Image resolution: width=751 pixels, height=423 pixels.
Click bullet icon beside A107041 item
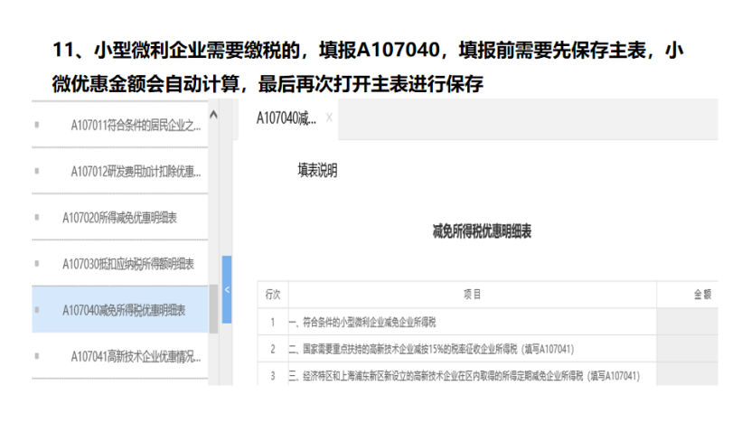point(37,357)
